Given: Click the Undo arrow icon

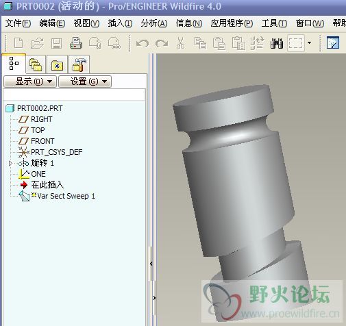Looking at the screenshot, I should pos(142,43).
